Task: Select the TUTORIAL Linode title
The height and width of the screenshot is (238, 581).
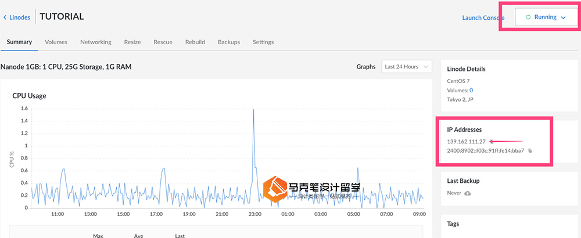Action: pos(62,17)
